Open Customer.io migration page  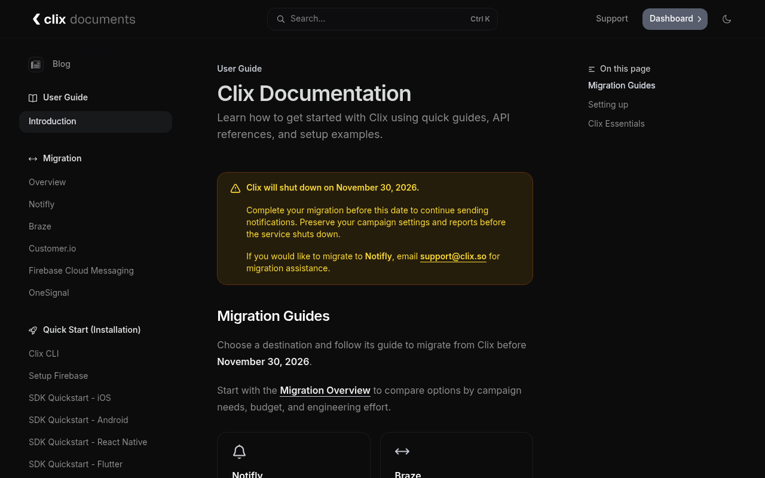(x=53, y=249)
